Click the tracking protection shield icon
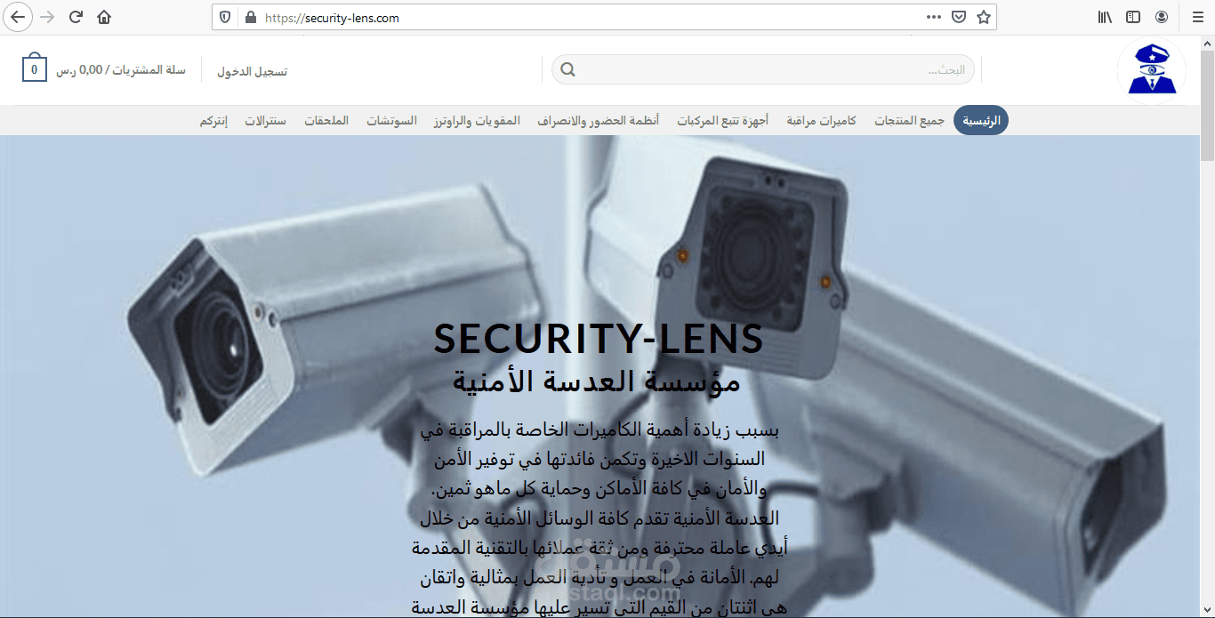Viewport: 1215px width, 618px height. coord(225,17)
